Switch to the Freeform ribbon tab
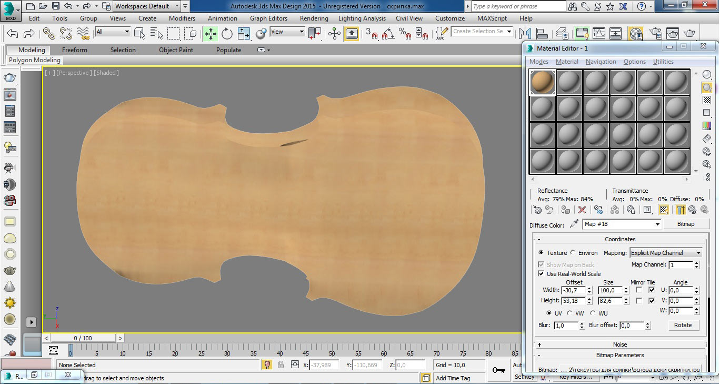720x384 pixels. (x=75, y=50)
